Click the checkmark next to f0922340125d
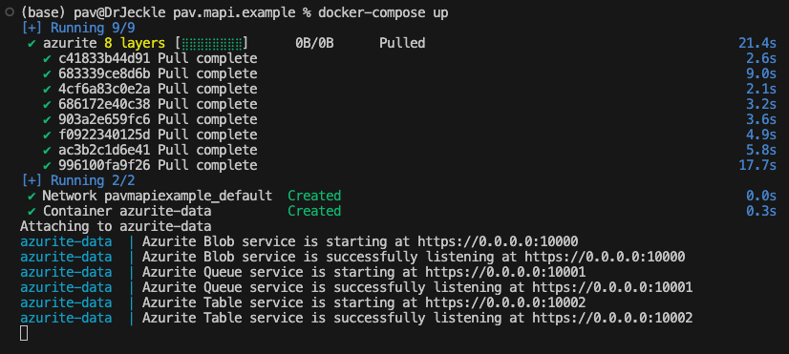This screenshot has width=789, height=354. 48,135
